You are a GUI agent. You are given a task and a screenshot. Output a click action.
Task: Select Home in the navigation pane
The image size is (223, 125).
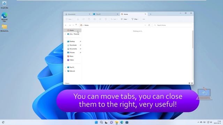[x=72, y=30]
